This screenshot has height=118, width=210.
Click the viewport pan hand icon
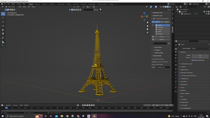pyautogui.click(x=147, y=26)
